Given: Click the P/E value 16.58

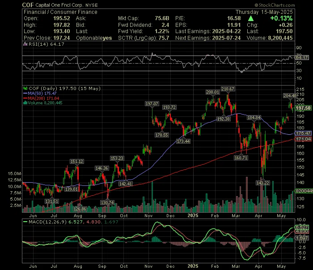Looking at the screenshot, I should point(234,18).
